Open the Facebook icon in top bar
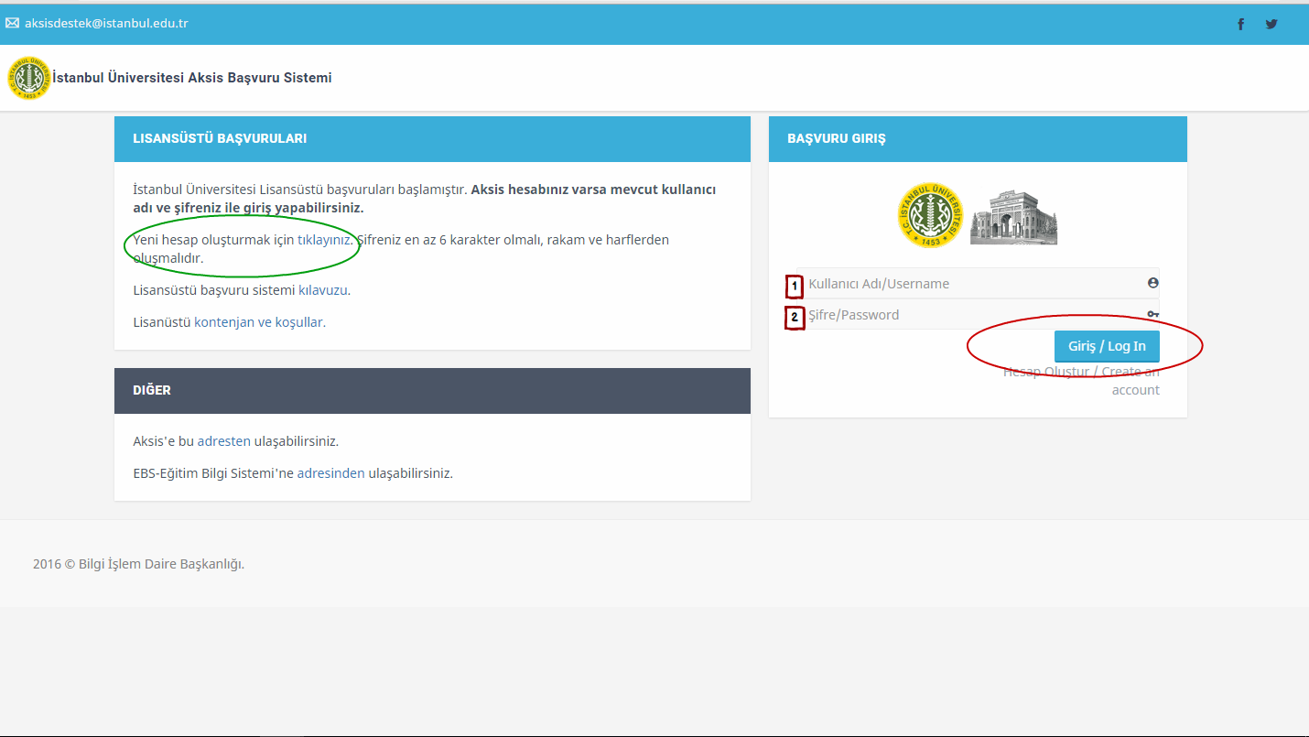1309x737 pixels. click(1241, 25)
